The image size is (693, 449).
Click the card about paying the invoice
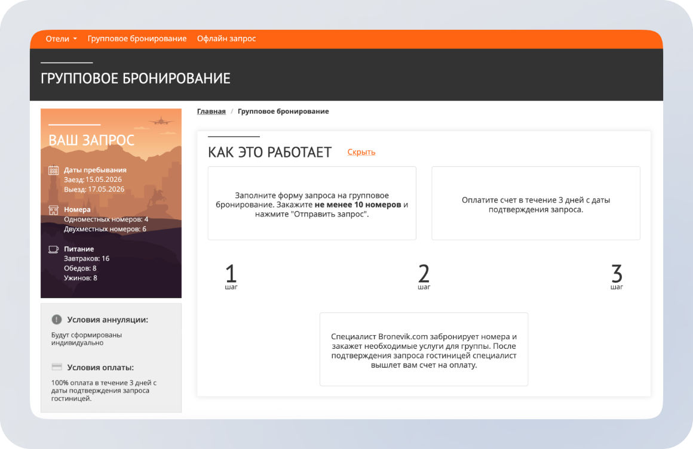pyautogui.click(x=535, y=203)
